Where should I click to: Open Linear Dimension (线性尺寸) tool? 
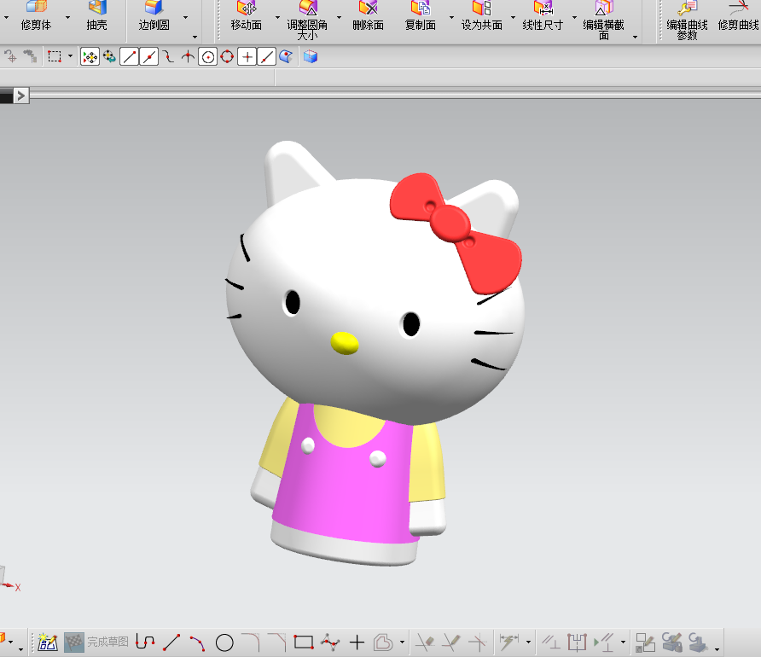(x=543, y=15)
